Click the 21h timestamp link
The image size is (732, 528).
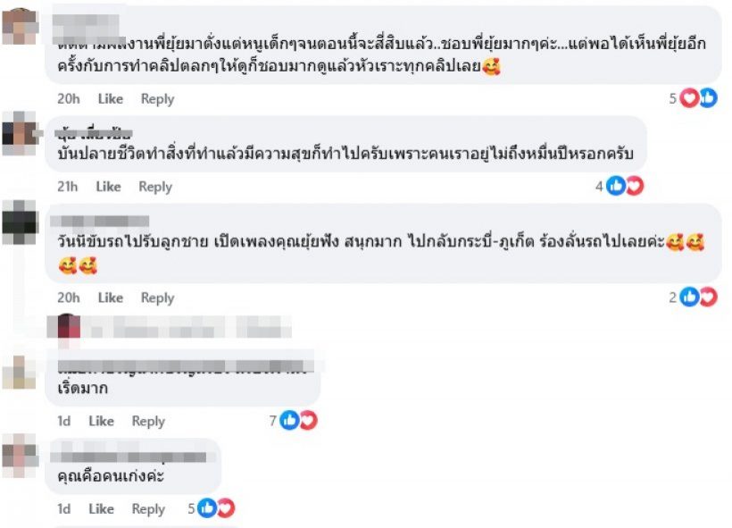coord(66,187)
